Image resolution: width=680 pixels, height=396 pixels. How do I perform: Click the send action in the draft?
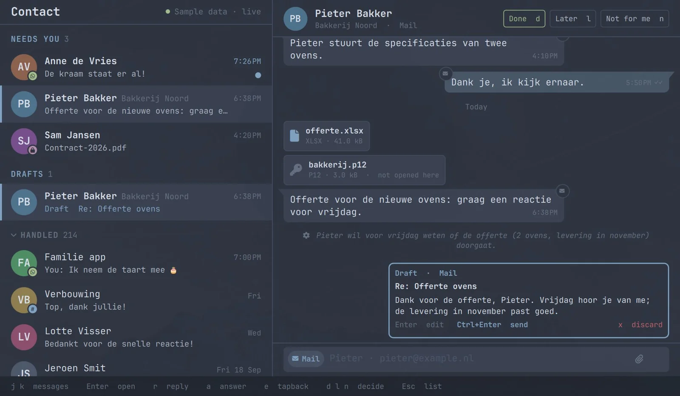492,325
